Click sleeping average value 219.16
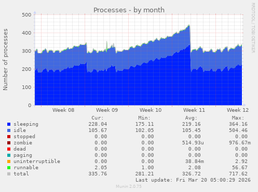 point(191,124)
